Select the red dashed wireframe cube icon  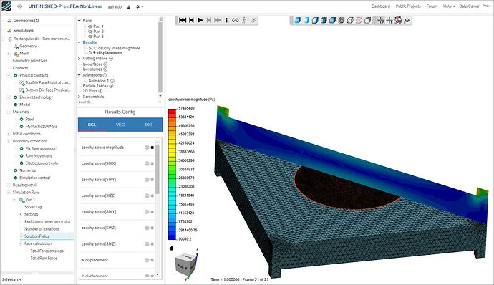coord(359,21)
